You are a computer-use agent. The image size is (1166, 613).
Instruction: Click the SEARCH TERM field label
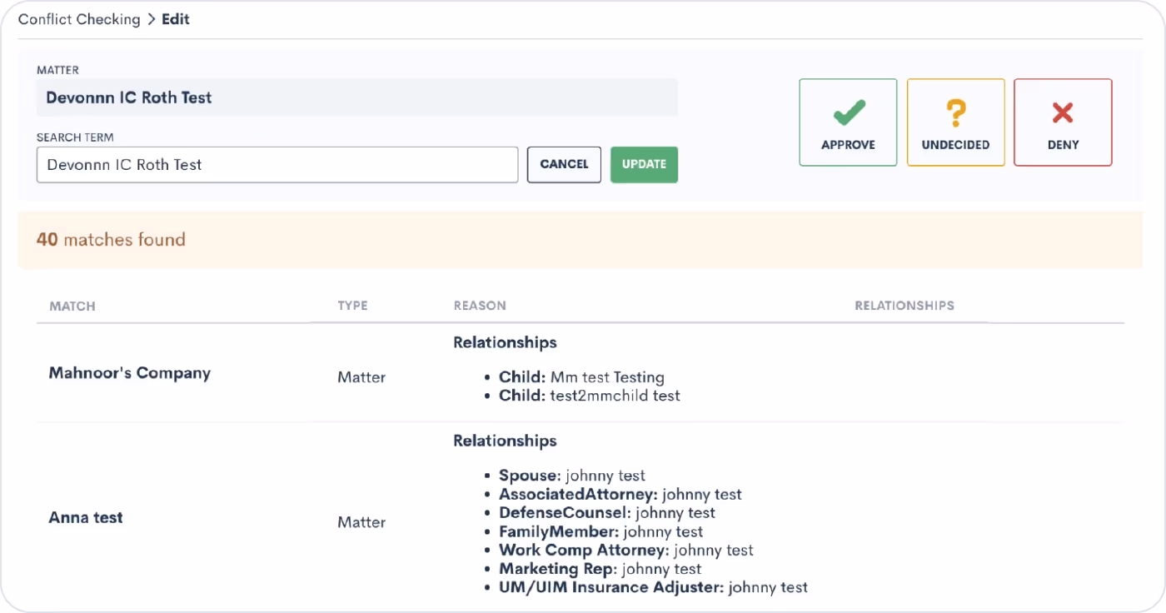[x=75, y=137]
